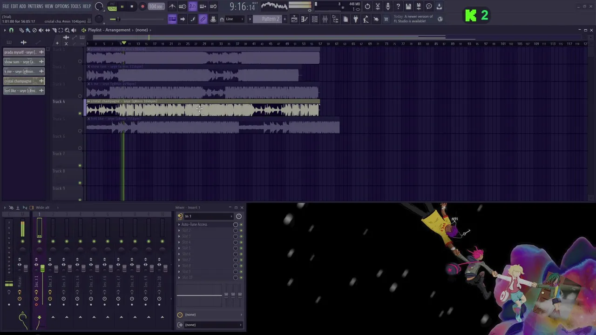Open the PATTERNS menu
Screen dimensions: 596x335
(x=35, y=7)
